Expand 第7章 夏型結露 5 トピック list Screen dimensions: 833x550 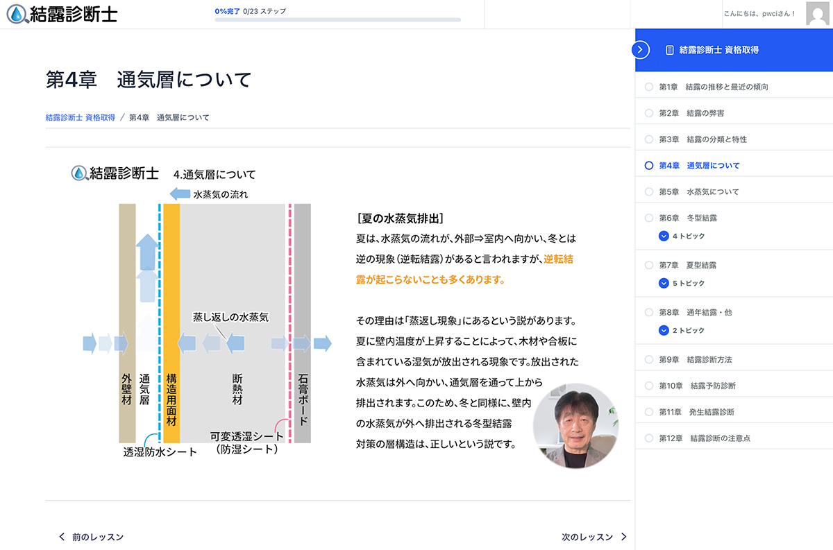[x=664, y=284]
